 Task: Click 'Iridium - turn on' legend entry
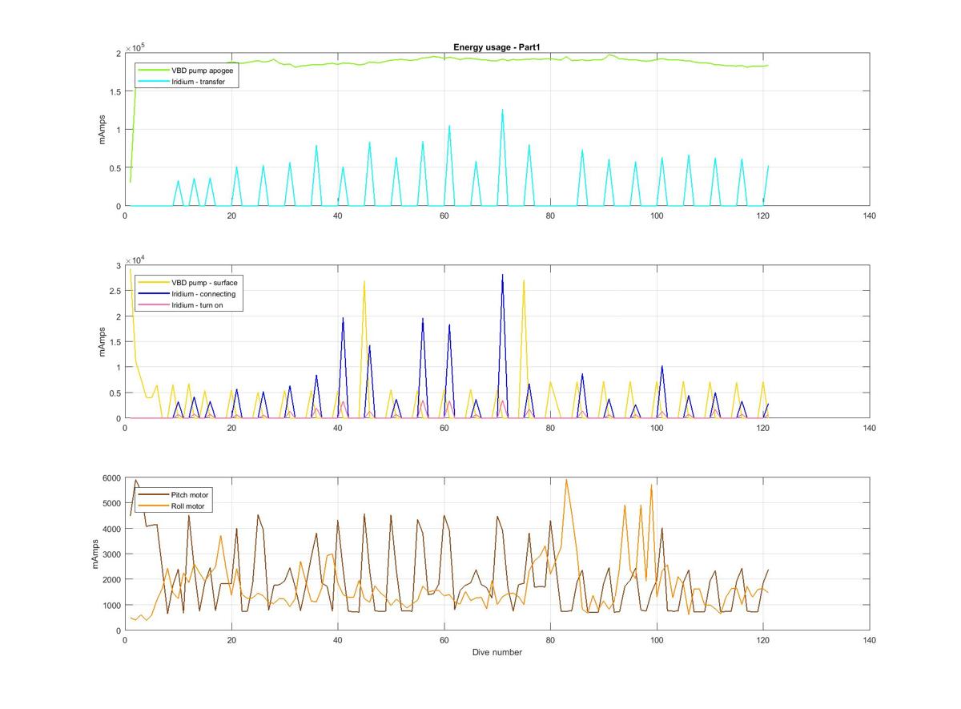[x=188, y=305]
